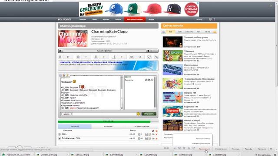
Task: Save the США recording disk icon
Action: click(x=146, y=134)
